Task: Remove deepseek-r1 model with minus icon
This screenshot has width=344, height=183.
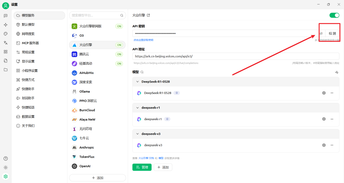Action: [332, 119]
